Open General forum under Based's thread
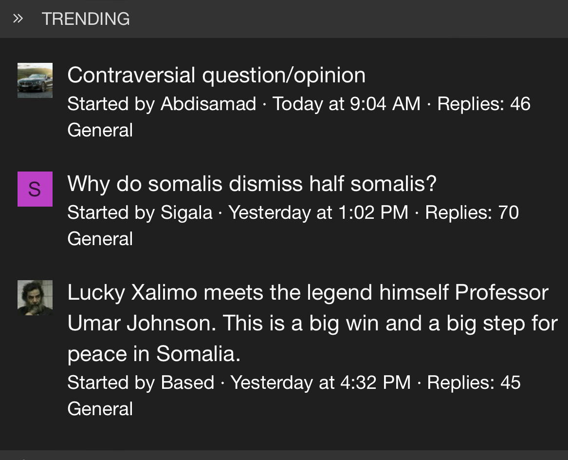 100,408
